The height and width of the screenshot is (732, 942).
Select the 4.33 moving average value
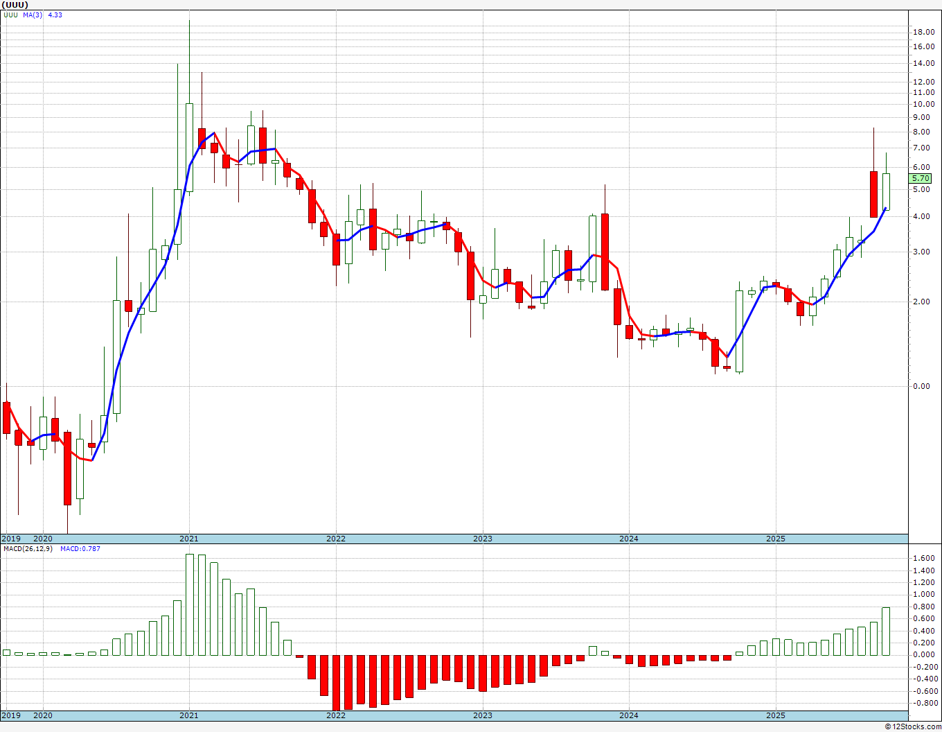click(55, 15)
